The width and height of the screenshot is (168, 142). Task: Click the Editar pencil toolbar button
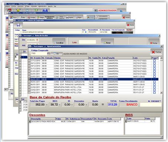click(23, 17)
